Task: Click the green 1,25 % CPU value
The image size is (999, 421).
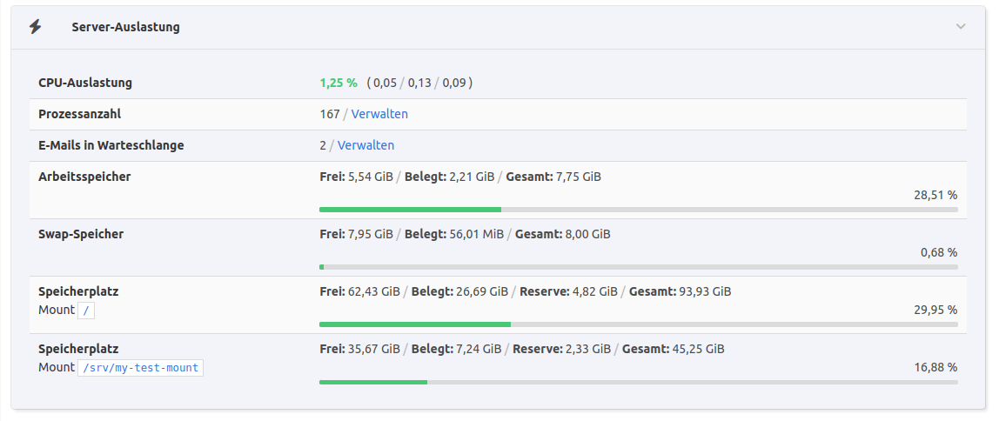Action: [x=339, y=83]
